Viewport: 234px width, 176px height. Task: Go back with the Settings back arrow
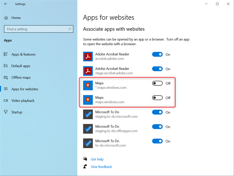6,4
